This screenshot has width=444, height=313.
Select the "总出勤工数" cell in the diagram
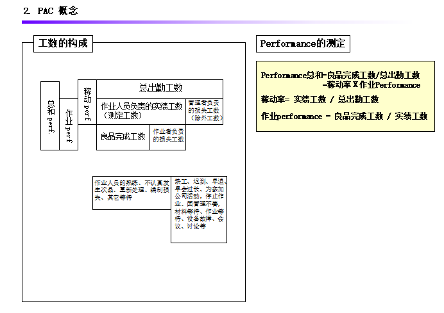point(160,88)
